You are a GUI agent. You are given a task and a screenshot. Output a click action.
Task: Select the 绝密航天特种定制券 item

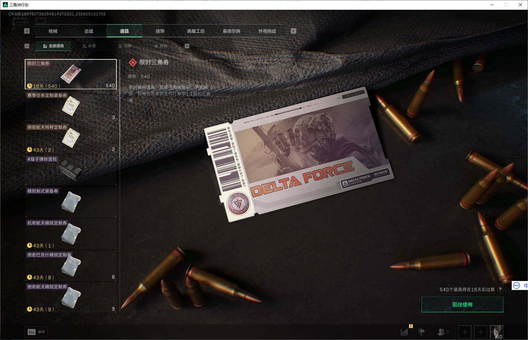coord(71,138)
